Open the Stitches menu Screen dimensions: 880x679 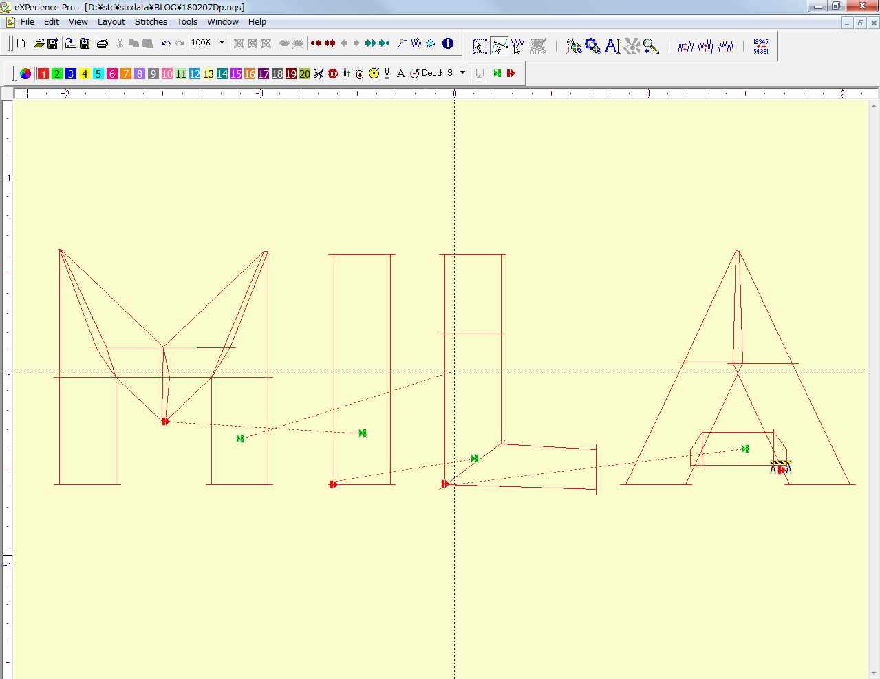coord(151,22)
